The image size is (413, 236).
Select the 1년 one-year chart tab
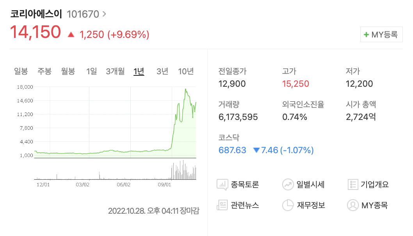(x=139, y=72)
